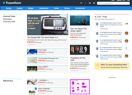Image resolution: width=132 pixels, height=95 pixels.
Task: Click the star rating under Going GREEN
Action: tap(42, 69)
